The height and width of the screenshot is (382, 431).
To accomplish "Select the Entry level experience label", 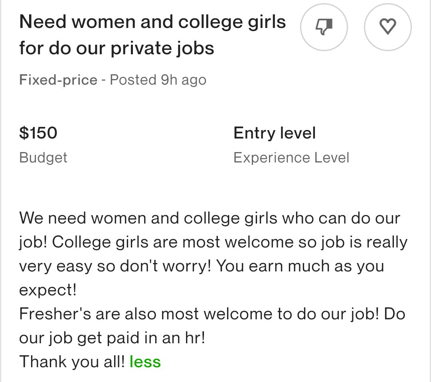I will [x=275, y=133].
